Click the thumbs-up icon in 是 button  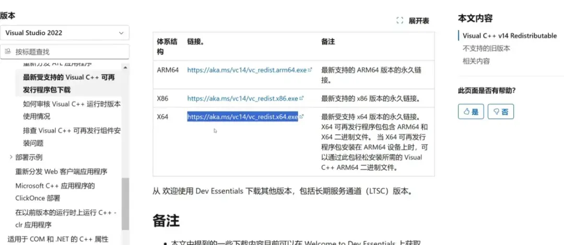[466, 112]
